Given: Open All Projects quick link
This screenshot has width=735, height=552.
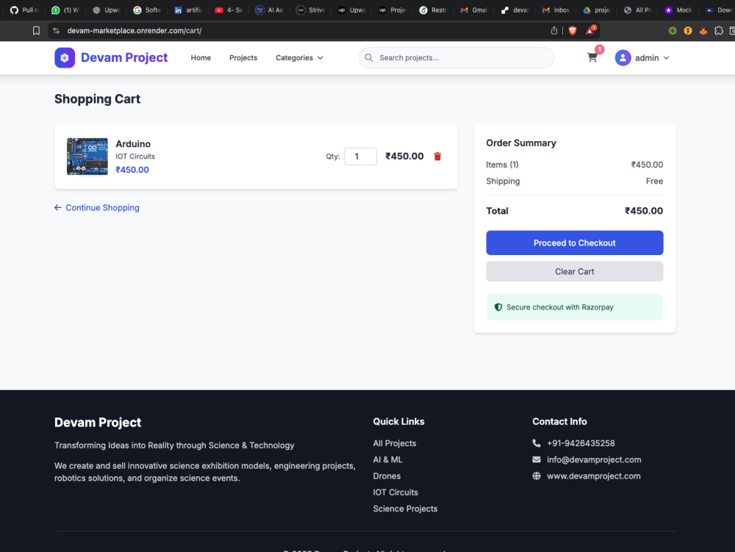Looking at the screenshot, I should point(394,442).
